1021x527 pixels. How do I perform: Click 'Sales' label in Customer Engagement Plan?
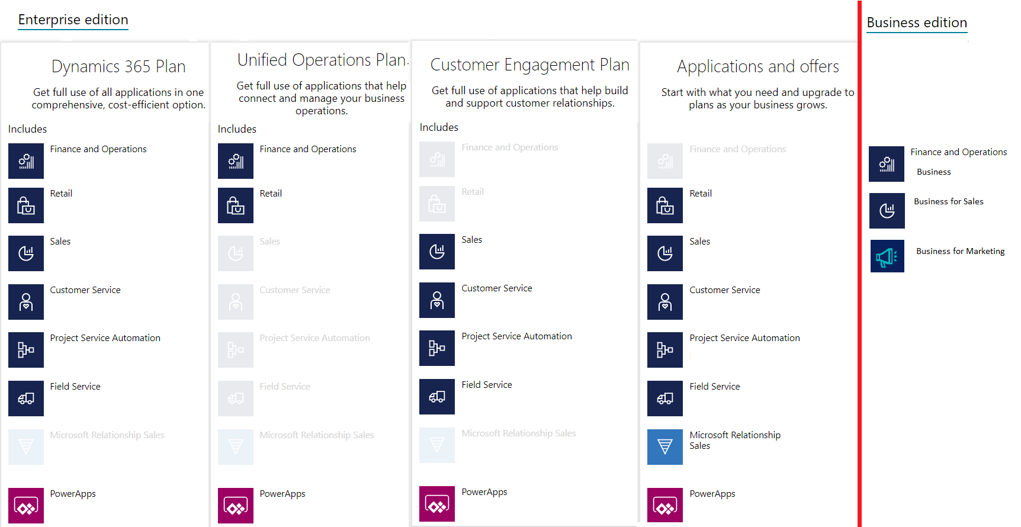pos(472,240)
